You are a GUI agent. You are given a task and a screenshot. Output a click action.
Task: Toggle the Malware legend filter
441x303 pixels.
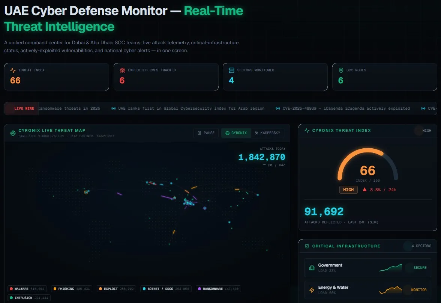[x=27, y=289]
